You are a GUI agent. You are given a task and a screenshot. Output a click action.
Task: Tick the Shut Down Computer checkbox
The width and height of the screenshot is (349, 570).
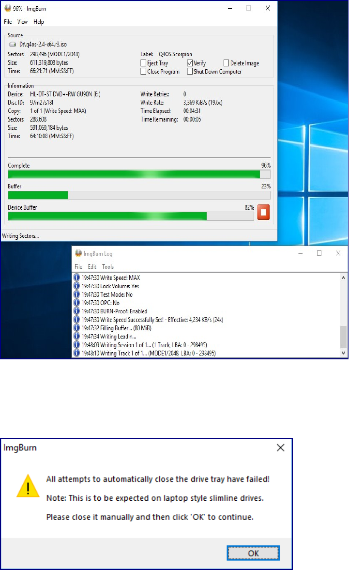(x=190, y=71)
